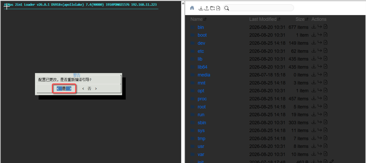
Task: Delete the proc folder via row icon
Action: pos(326,99)
